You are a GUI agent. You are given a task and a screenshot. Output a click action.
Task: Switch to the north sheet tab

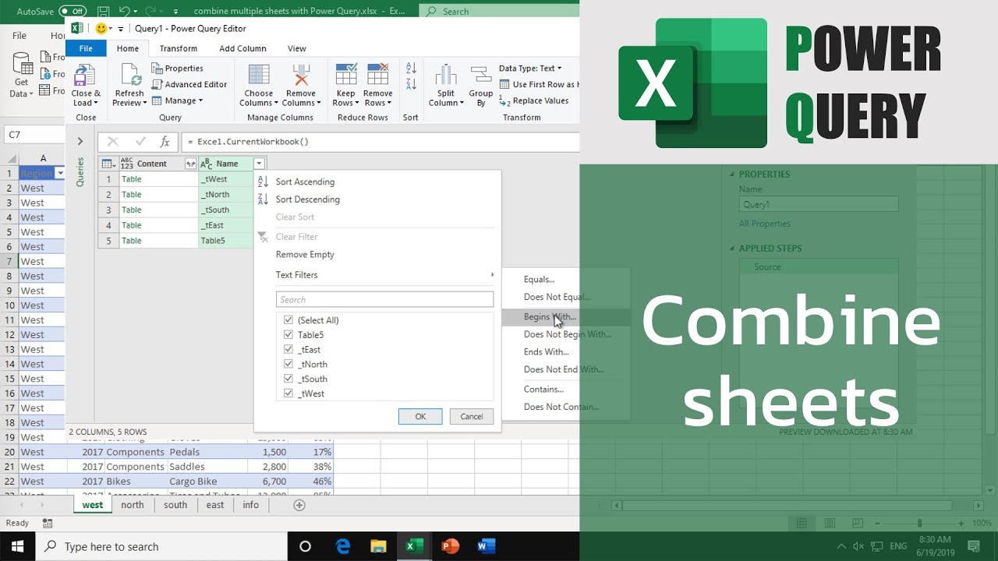tap(133, 505)
